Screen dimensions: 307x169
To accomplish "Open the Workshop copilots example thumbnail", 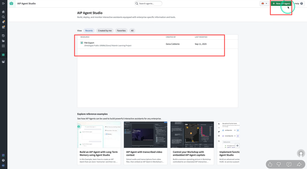I will coord(192,135).
